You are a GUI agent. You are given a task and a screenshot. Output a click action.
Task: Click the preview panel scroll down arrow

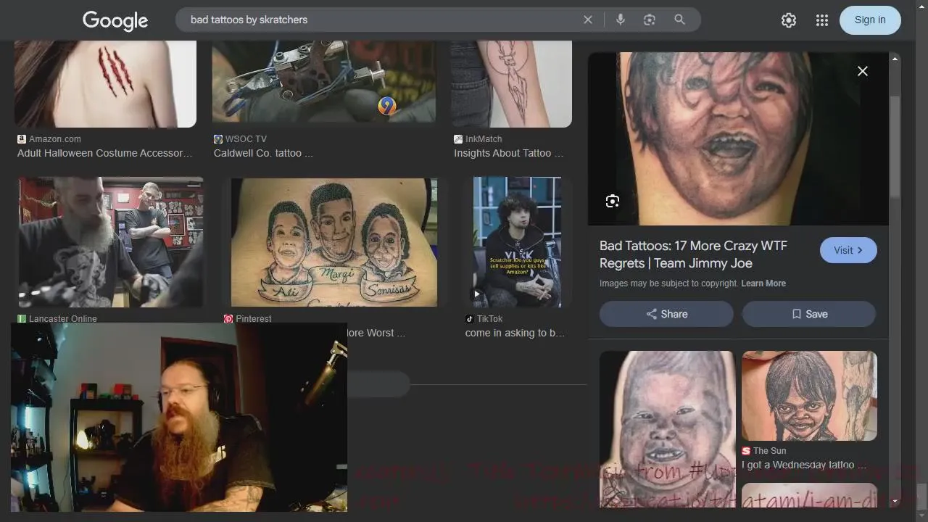point(895,500)
